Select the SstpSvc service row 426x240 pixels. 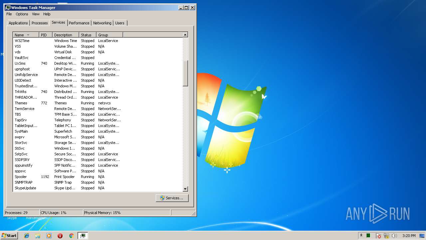pyautogui.click(x=98, y=154)
